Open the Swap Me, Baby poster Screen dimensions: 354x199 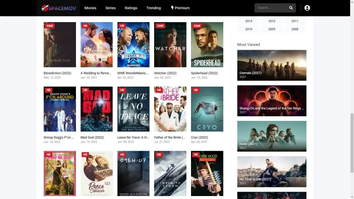click(x=60, y=174)
